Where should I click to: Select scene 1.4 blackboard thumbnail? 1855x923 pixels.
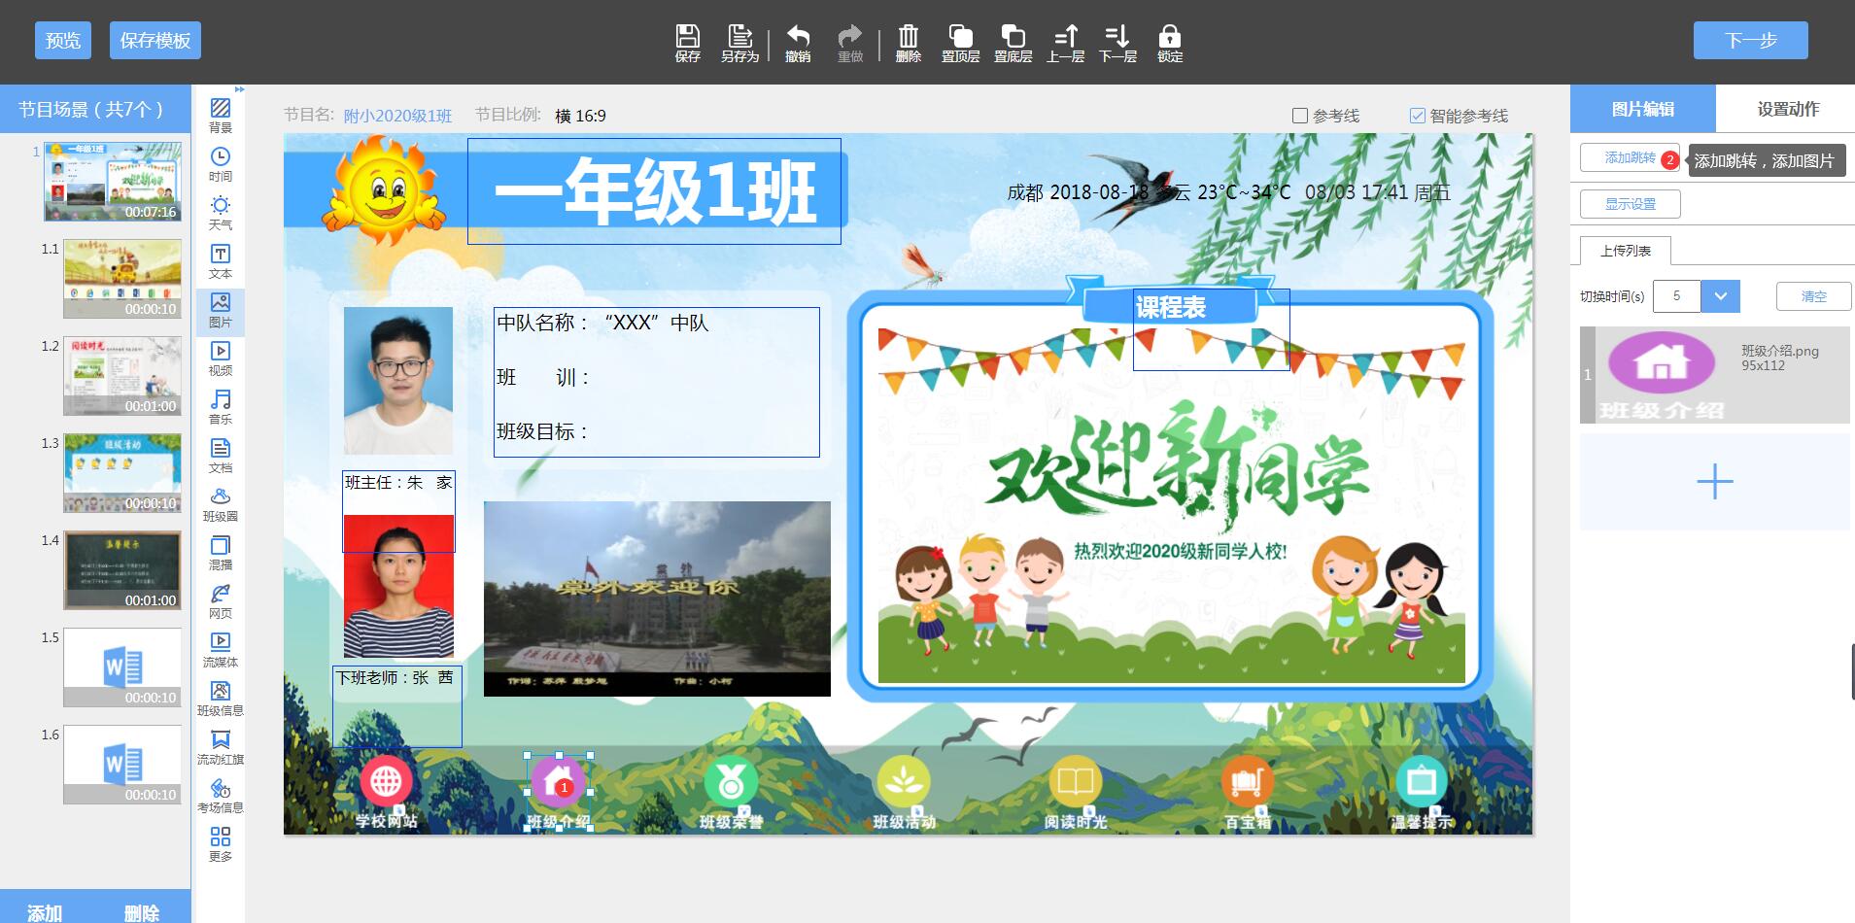point(122,570)
